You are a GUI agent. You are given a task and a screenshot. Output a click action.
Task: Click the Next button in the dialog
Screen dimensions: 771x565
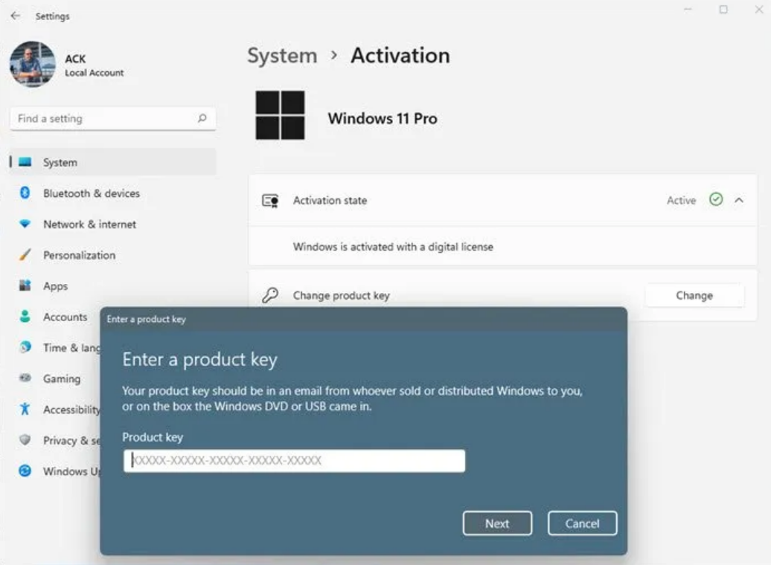[497, 523]
